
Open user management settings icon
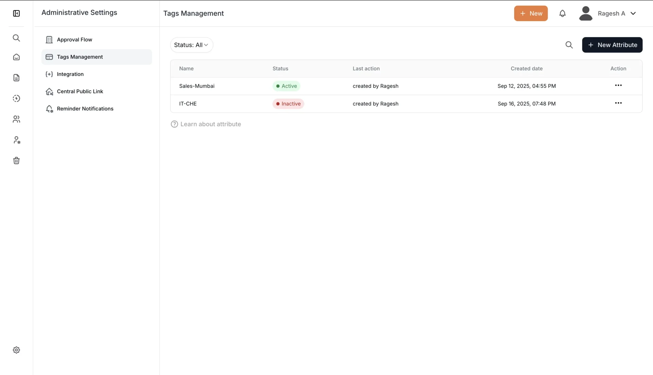[16, 140]
